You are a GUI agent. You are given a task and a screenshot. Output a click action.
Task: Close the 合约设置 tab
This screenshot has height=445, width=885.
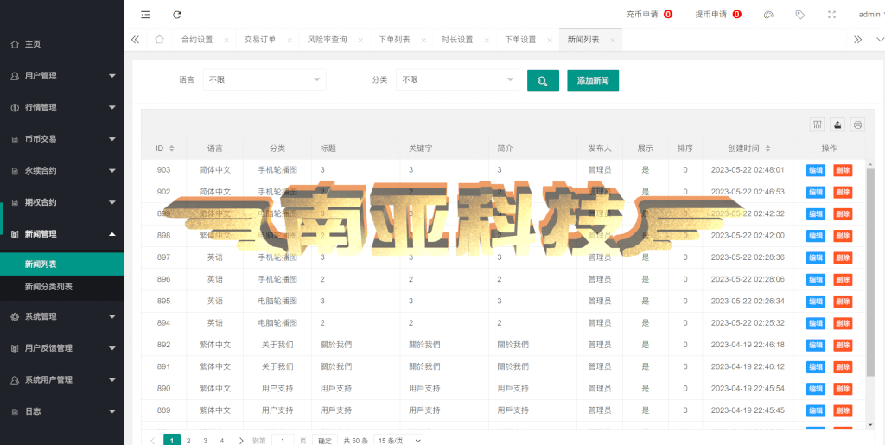point(226,40)
